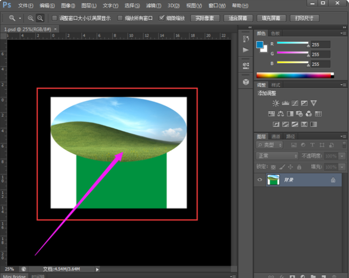Add an Invert adjustment
The height and width of the screenshot is (278, 349).
276,124
